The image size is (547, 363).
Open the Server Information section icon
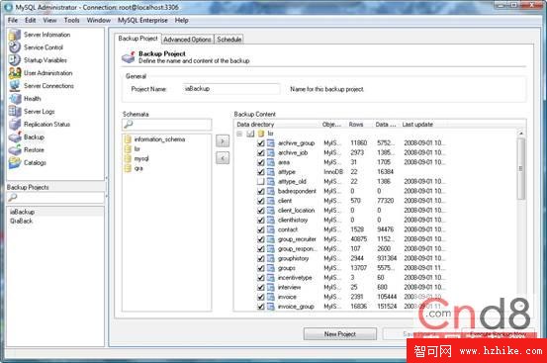(15, 35)
